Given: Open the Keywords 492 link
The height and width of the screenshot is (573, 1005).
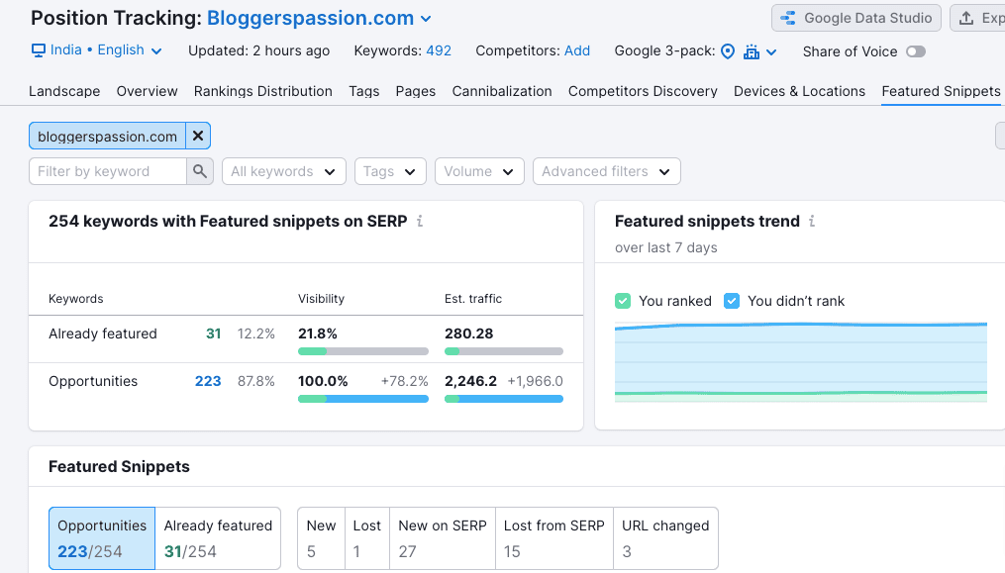Looking at the screenshot, I should tap(438, 49).
